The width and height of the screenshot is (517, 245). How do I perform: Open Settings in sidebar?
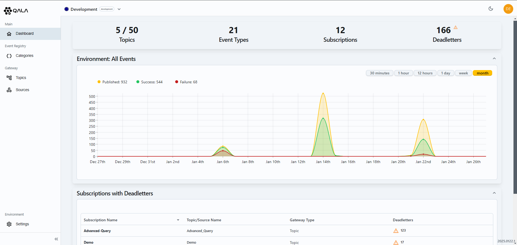30,224
